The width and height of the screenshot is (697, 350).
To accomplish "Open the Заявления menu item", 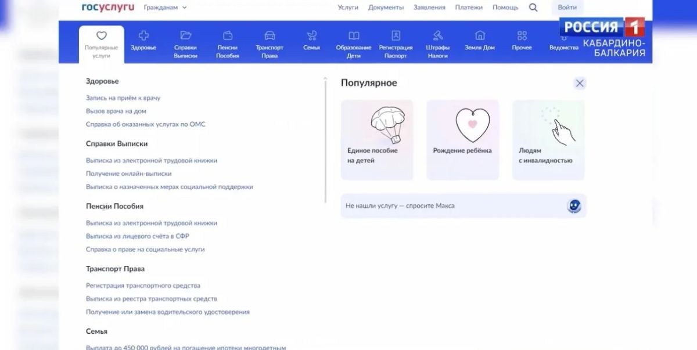I will pyautogui.click(x=429, y=8).
